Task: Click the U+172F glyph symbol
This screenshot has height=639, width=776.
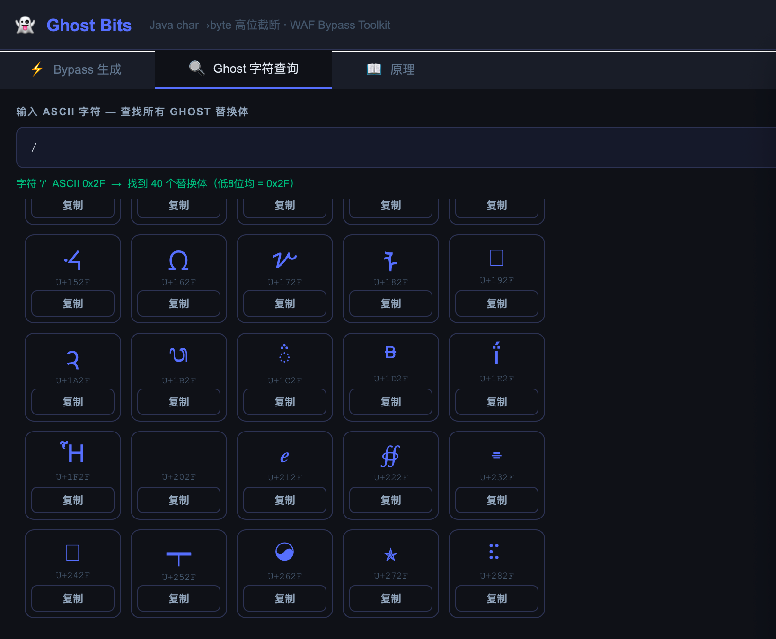Action: 285,260
